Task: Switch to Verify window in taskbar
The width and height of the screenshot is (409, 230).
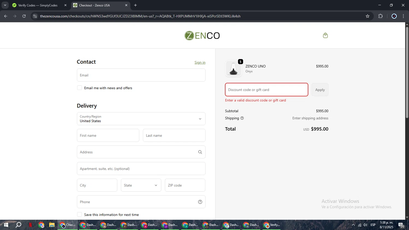Action: coord(272,225)
